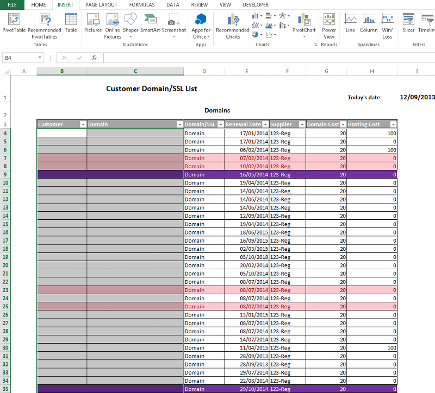Insert a scatter or bubble chart
435x393 pixels.
270,35
